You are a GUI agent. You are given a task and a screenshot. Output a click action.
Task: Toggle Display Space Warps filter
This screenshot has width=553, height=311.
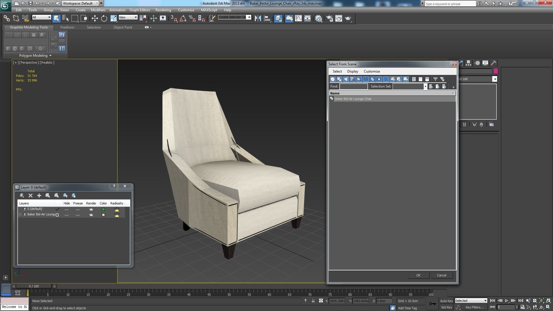(366, 79)
